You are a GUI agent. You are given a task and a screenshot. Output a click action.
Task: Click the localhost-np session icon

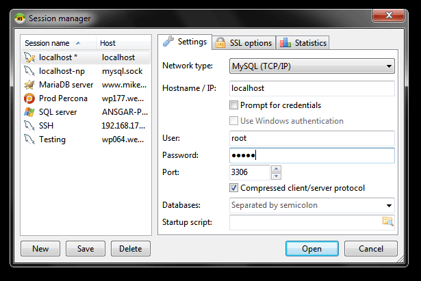point(29,71)
